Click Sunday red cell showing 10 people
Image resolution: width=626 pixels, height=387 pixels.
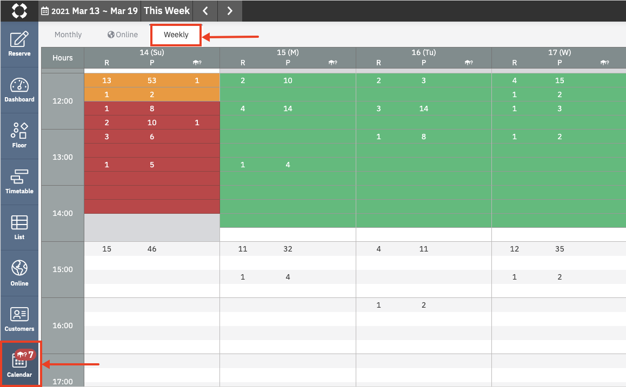(x=152, y=123)
